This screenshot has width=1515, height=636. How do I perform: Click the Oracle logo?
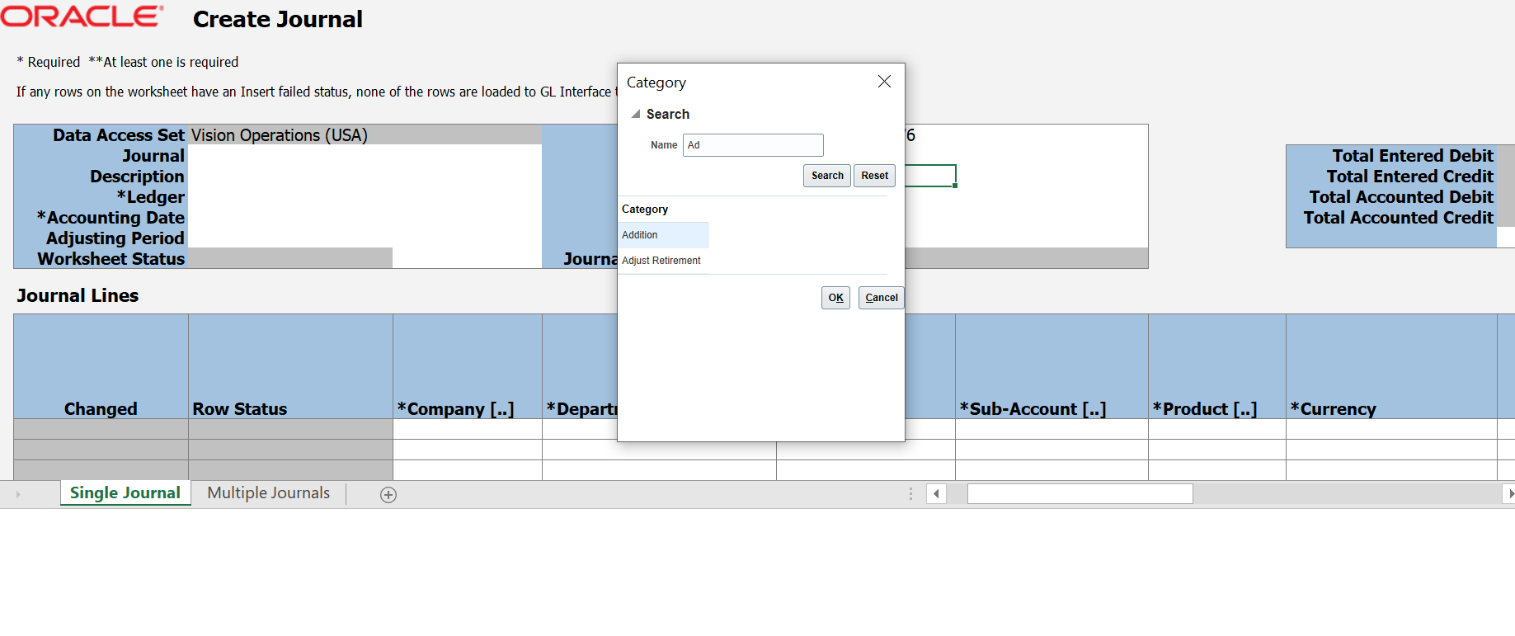point(82,16)
